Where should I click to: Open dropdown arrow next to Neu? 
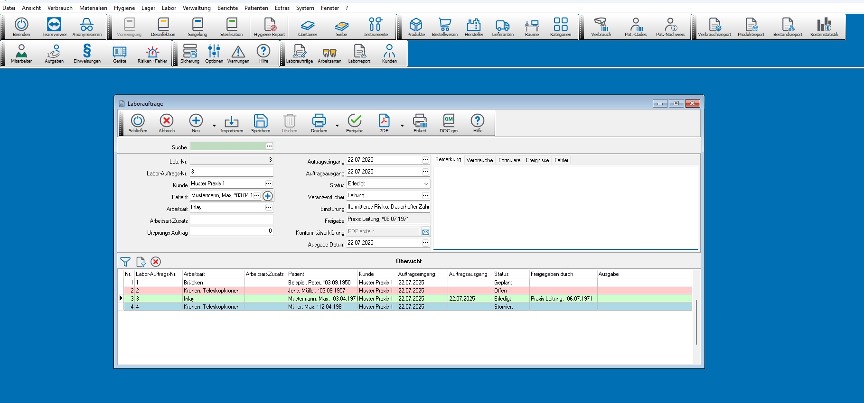coord(214,126)
